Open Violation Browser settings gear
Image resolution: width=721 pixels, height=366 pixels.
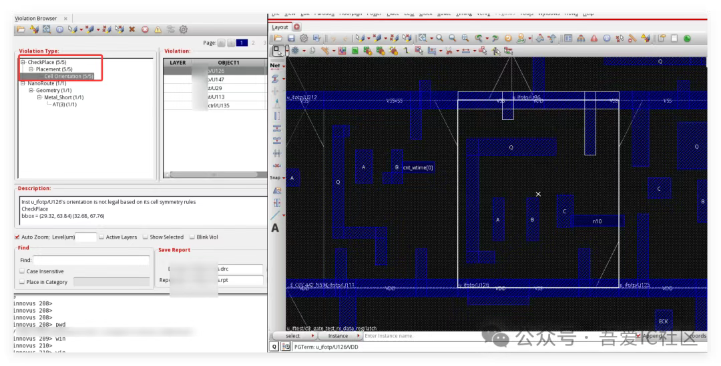tap(184, 29)
